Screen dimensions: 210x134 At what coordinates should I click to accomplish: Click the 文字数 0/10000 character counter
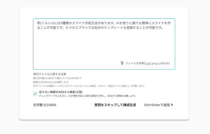pos(45,105)
